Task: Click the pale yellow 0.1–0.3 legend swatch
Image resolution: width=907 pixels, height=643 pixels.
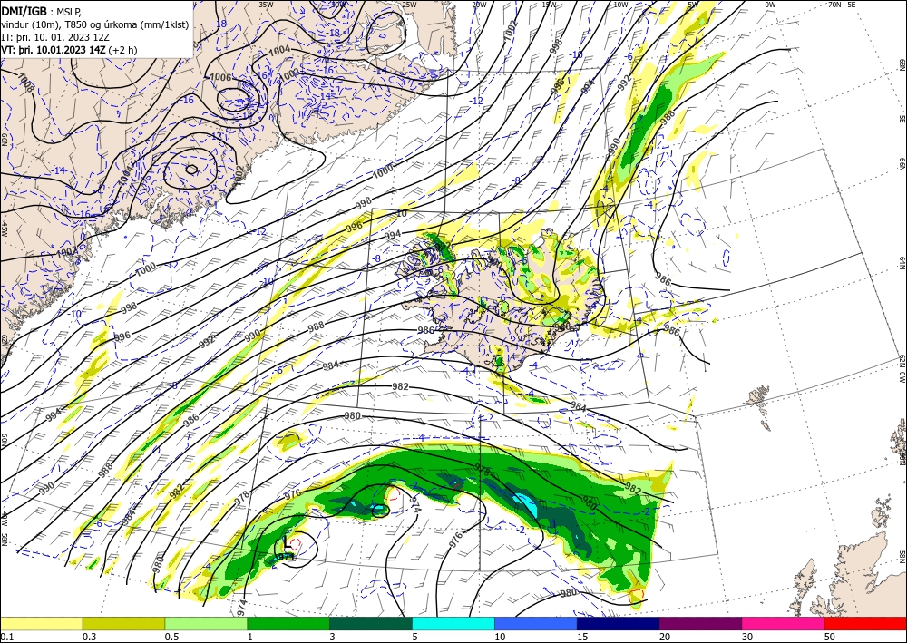Action: point(41,623)
